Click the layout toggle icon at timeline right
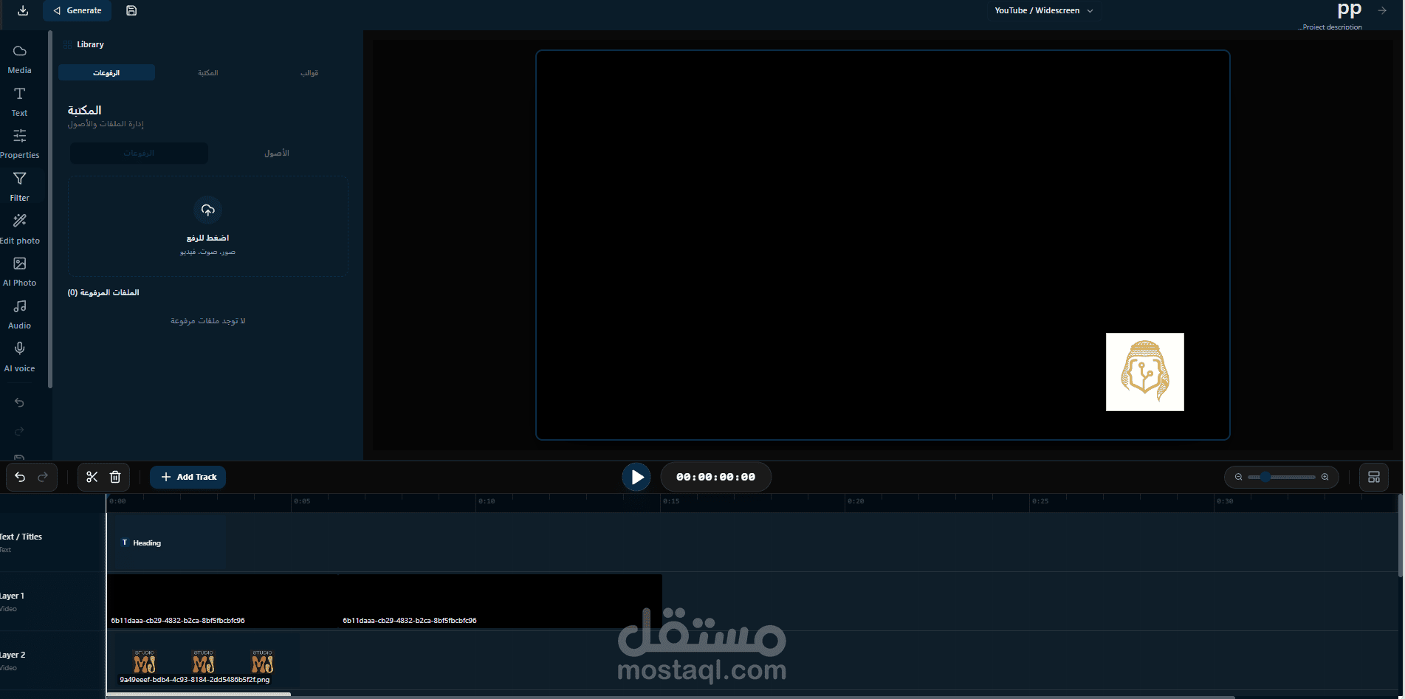The image size is (1405, 699). [x=1374, y=477]
